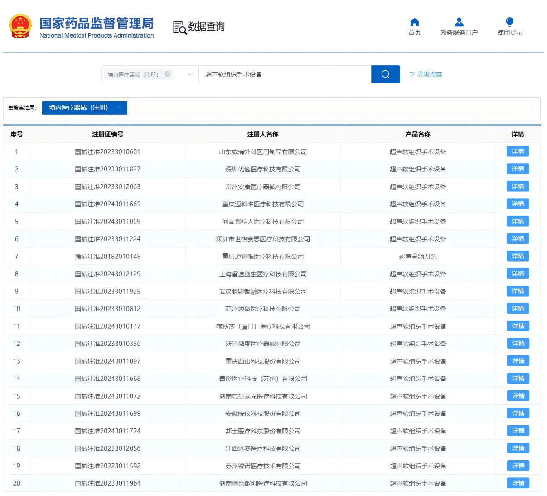Click the 注册证编号 column header
547x496 pixels.
(x=107, y=134)
